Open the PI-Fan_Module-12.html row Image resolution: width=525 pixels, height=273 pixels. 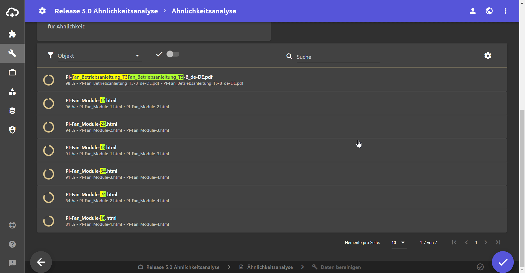point(272,104)
